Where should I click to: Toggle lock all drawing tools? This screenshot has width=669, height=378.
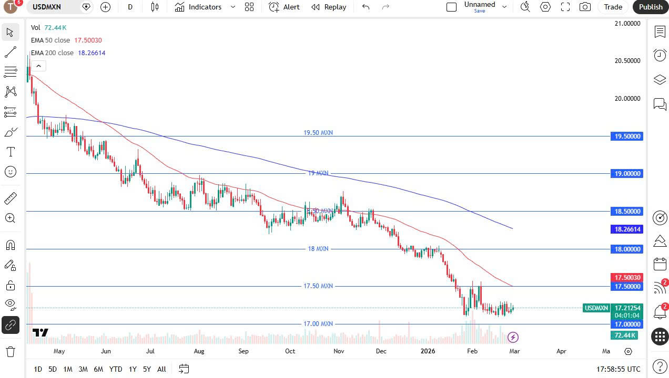click(x=10, y=285)
